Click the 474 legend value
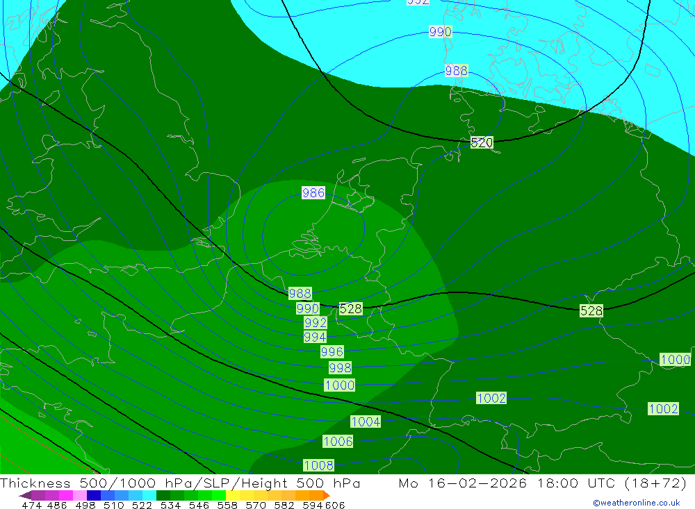The image size is (695, 509). pos(31,506)
